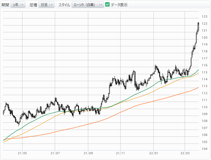The height and width of the screenshot is (160, 211).
Task: Click the スタイル label
Action: point(64,5)
